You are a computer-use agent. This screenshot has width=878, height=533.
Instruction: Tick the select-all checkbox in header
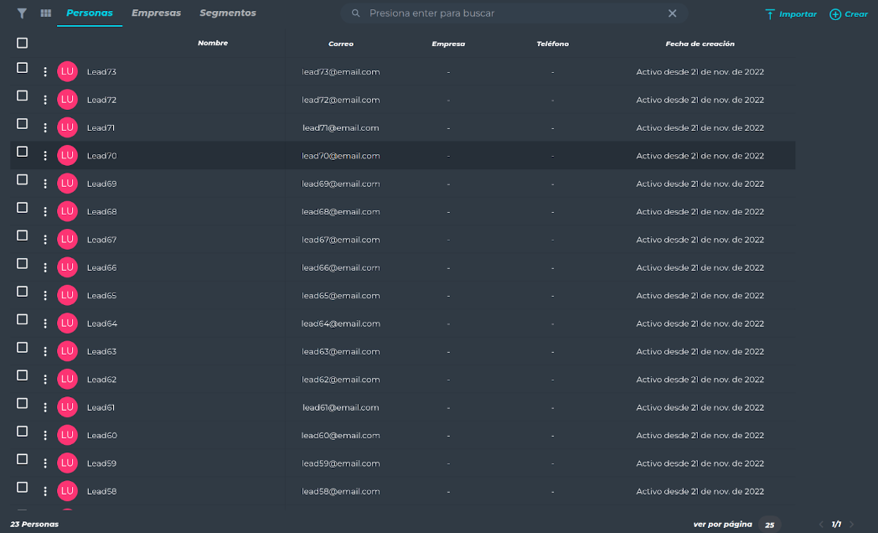[22, 43]
